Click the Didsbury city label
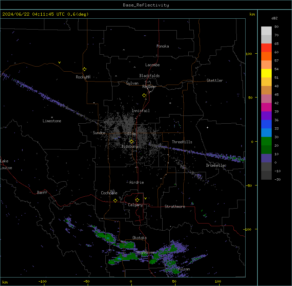The image size is (292, 286). tap(130, 146)
